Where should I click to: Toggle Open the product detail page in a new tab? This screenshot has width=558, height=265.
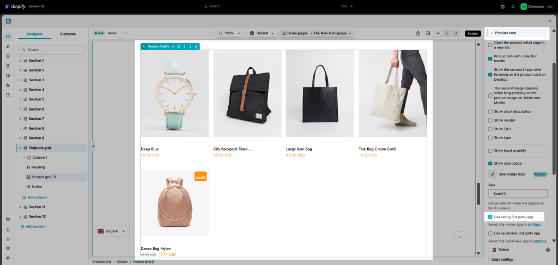490,45
